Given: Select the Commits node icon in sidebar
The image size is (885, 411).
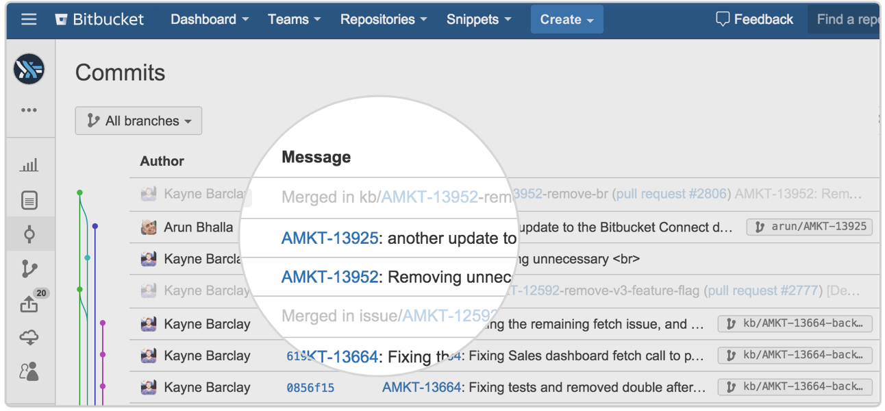Looking at the screenshot, I should 30,234.
